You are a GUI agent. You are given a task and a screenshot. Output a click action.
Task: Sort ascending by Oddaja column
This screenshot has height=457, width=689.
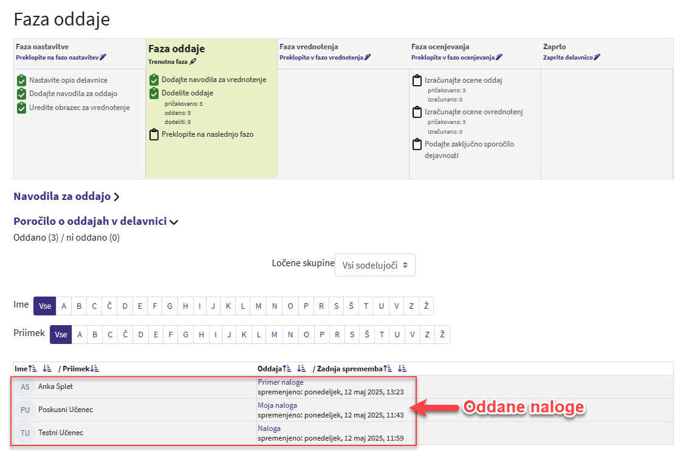point(287,369)
